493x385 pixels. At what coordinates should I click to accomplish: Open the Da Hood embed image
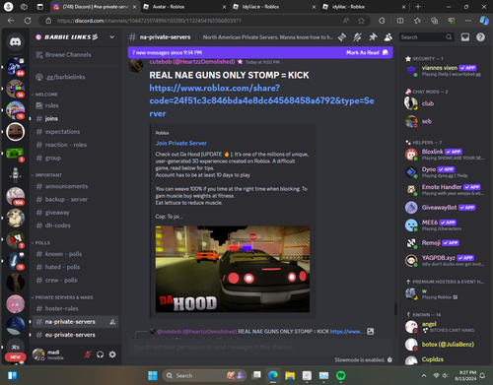point(233,269)
